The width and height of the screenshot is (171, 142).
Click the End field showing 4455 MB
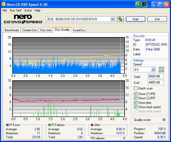pos(156,82)
